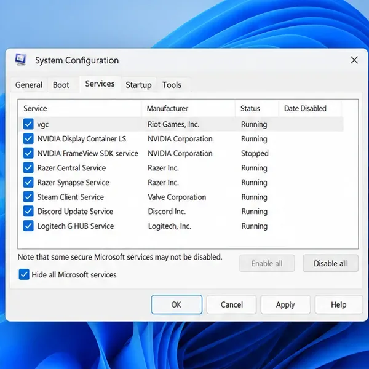Sort by the Manufacturer column header
369x369 pixels.
(188, 108)
